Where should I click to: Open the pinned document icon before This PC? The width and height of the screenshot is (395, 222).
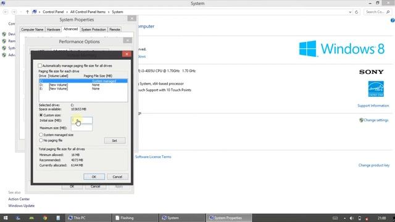point(58,218)
